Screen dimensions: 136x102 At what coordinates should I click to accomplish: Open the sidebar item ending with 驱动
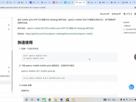[x=5, y=76]
